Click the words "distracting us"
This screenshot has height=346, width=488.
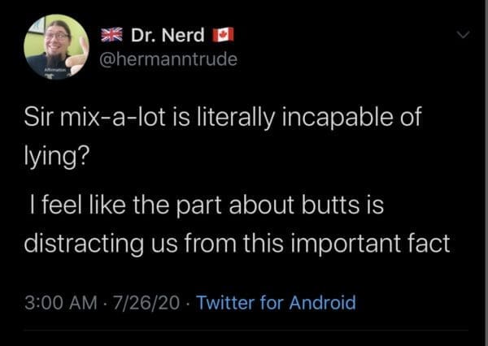tap(124, 245)
